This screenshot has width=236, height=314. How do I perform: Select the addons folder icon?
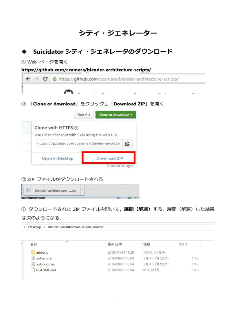pyautogui.click(x=33, y=252)
